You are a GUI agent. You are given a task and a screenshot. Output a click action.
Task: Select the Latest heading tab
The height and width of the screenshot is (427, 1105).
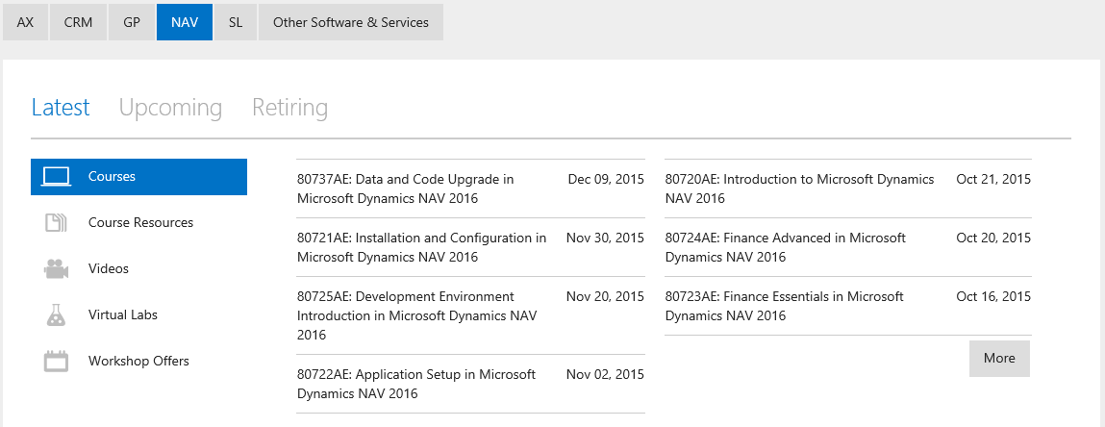(x=61, y=108)
